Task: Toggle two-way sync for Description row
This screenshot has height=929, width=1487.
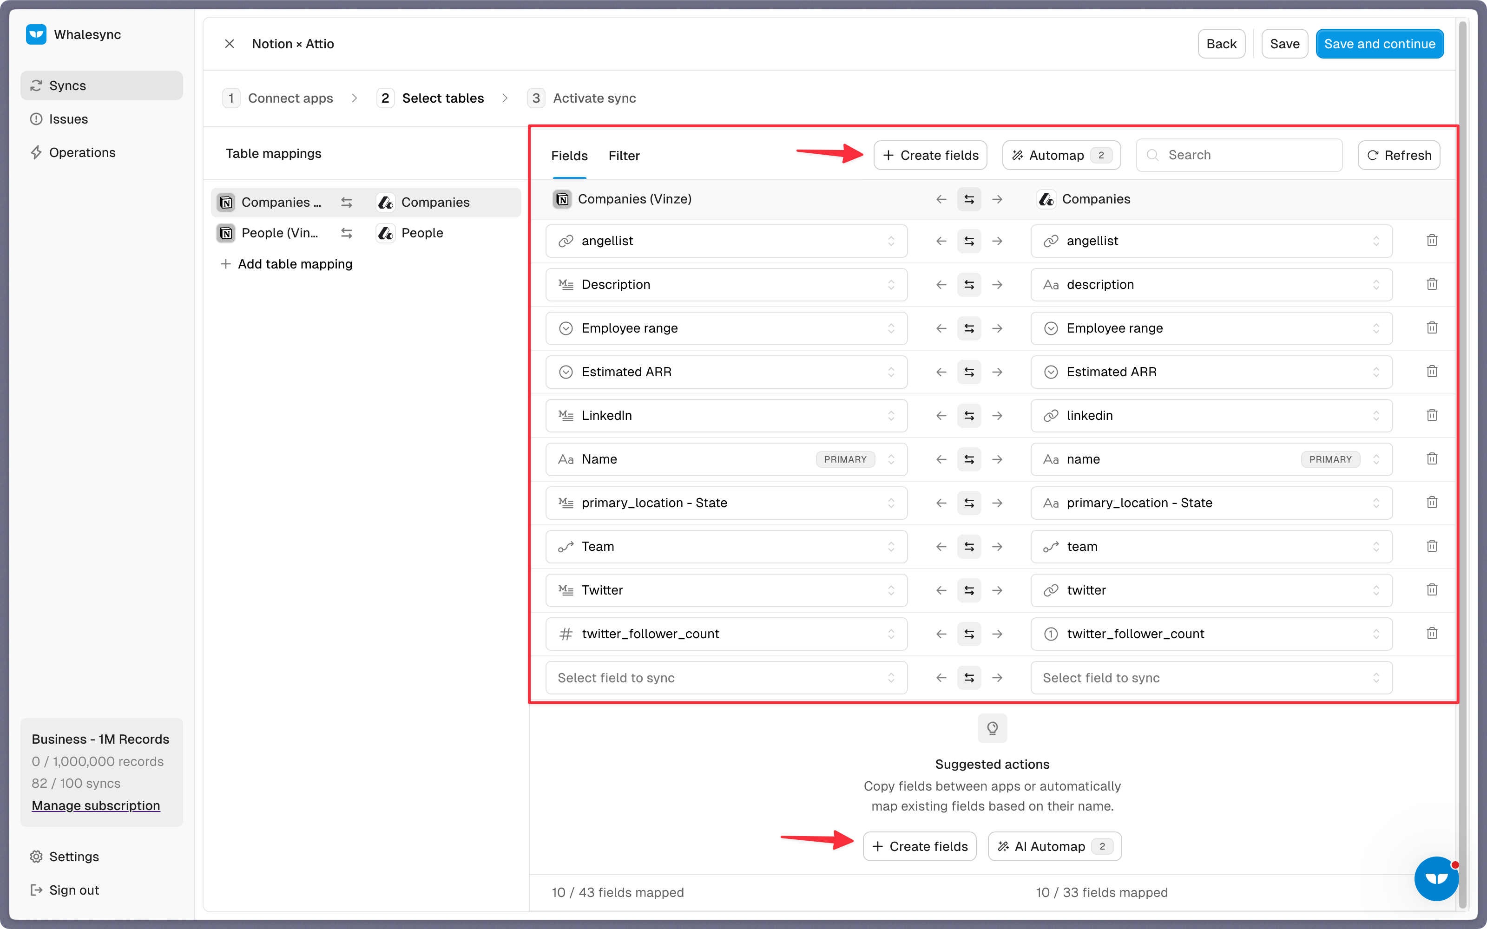Action: tap(969, 284)
